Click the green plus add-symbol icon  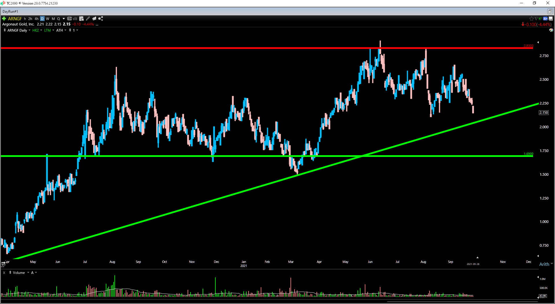click(4, 19)
